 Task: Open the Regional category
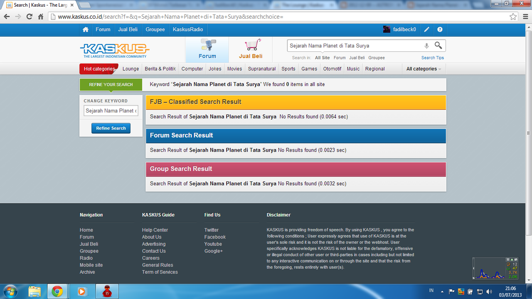coord(375,69)
